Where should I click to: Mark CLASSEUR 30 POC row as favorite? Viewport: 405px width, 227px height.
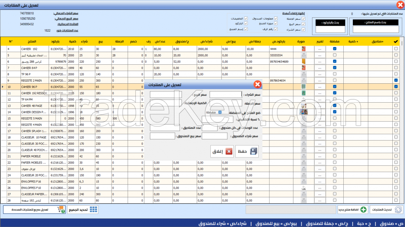[335, 143]
